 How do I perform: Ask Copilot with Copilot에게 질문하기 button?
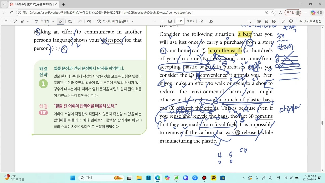pyautogui.click(x=113, y=21)
